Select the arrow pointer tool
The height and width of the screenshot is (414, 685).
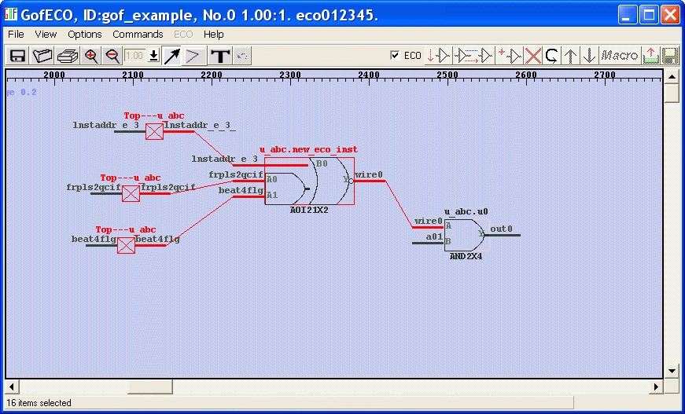pyautogui.click(x=171, y=56)
